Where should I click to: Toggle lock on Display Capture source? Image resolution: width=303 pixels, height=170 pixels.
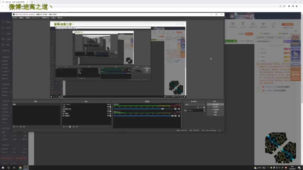[110, 116]
